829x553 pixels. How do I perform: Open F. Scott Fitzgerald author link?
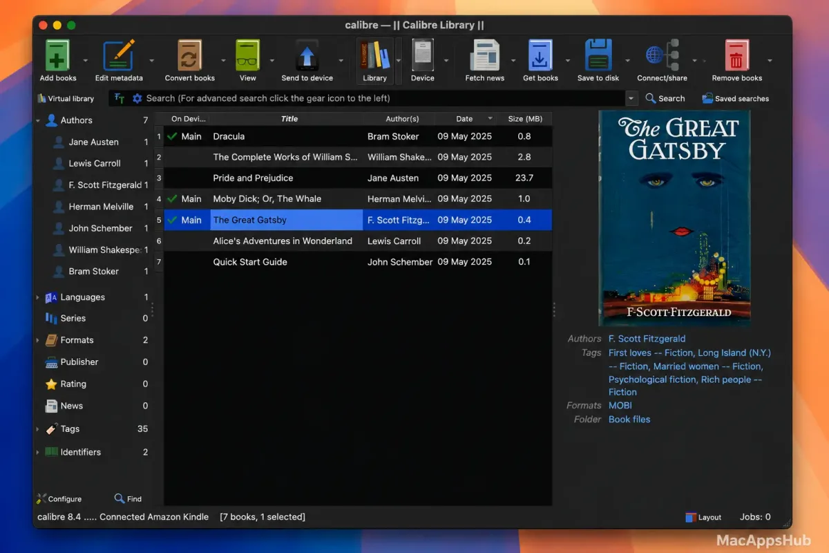coord(647,339)
